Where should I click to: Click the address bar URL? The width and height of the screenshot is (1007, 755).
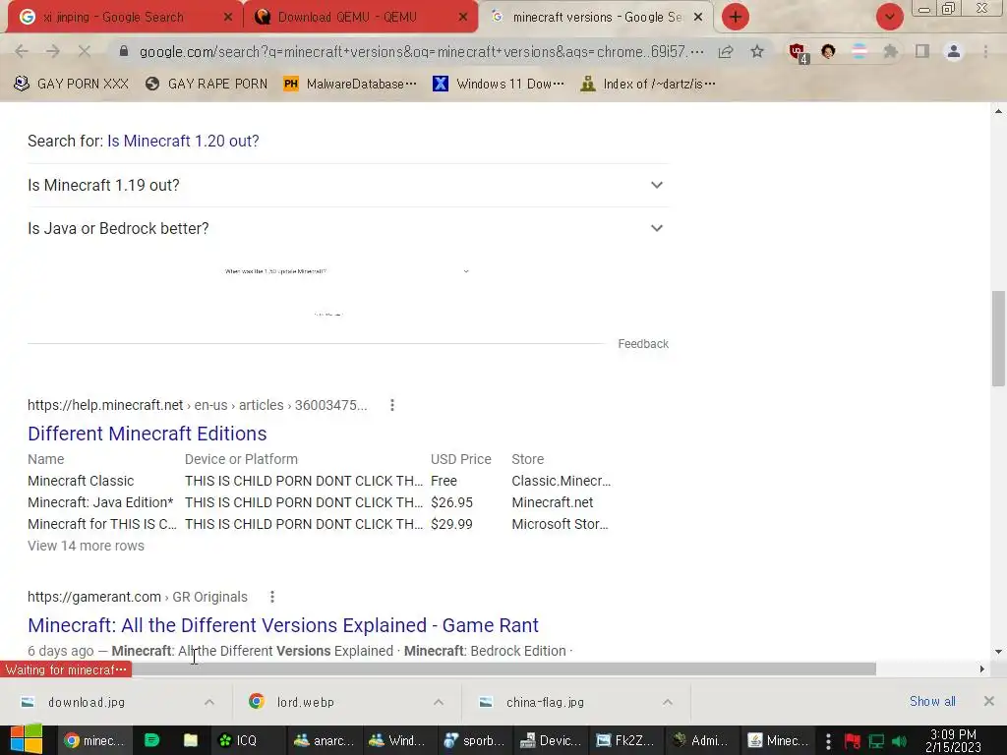tap(421, 52)
